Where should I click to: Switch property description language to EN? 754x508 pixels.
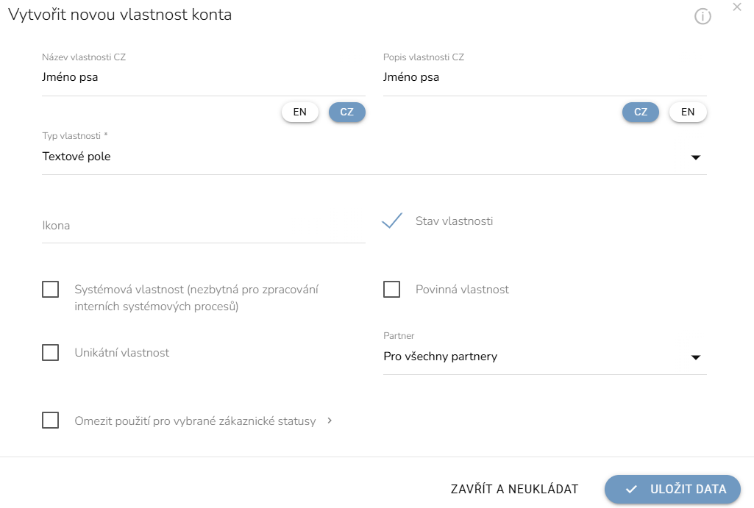688,112
